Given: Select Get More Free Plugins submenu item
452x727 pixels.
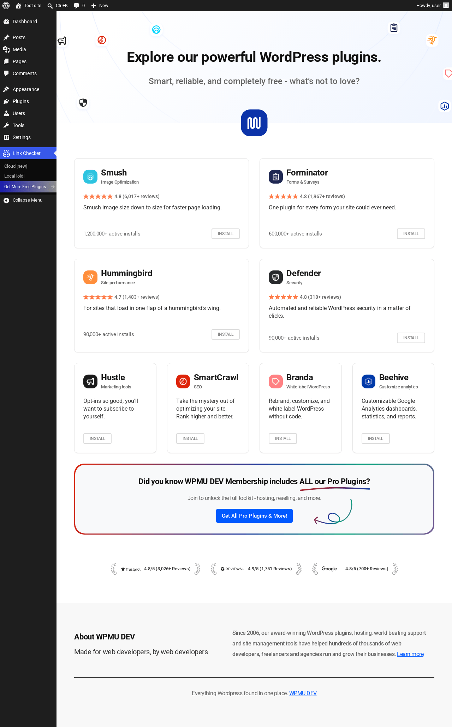Looking at the screenshot, I should pyautogui.click(x=28, y=187).
